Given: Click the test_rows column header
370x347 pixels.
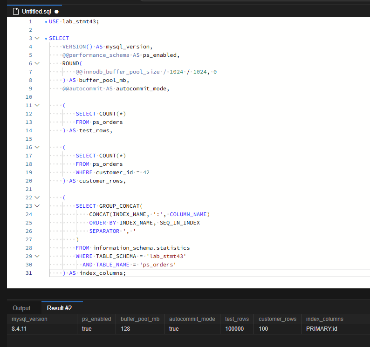Looking at the screenshot, I should pos(237,319).
